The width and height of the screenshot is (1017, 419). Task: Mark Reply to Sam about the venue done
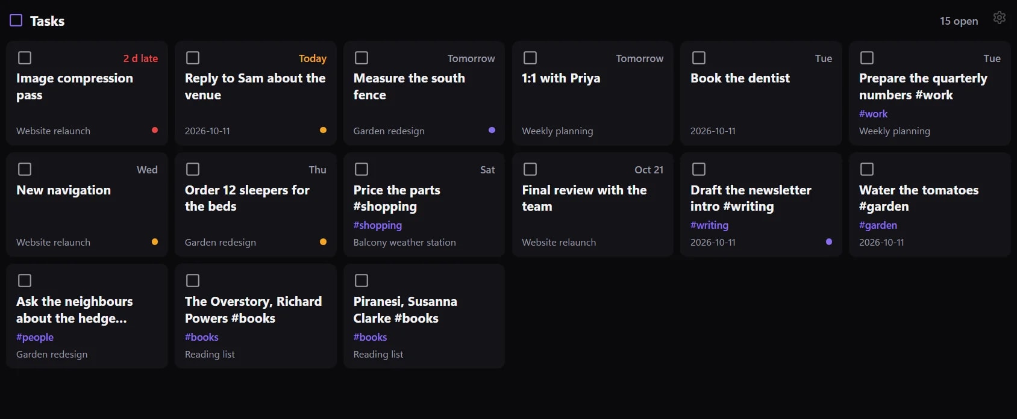[x=193, y=58]
